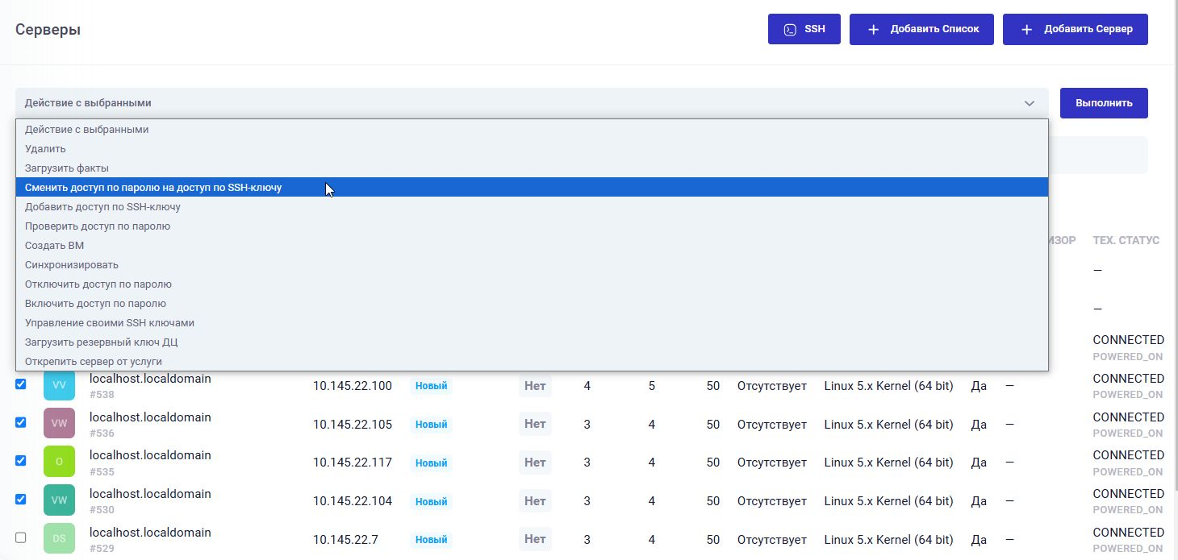Uncheck the checkbox for server #538

point(21,384)
